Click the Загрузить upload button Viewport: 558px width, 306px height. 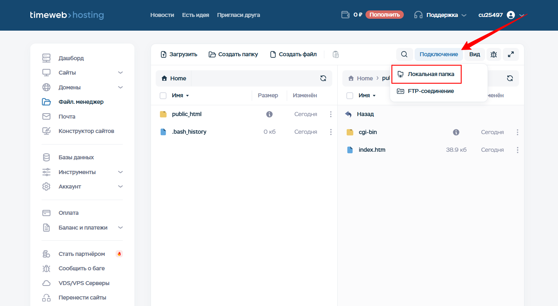(x=179, y=54)
